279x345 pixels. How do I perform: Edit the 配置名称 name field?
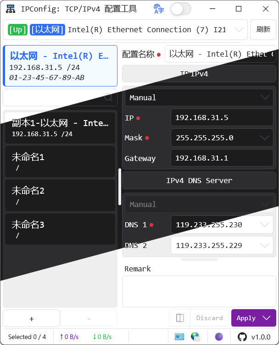[x=220, y=54]
